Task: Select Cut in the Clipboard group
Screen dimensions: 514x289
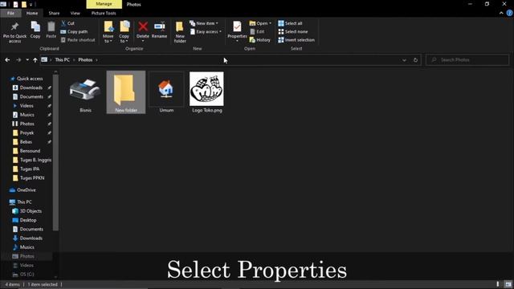Action: [x=67, y=23]
